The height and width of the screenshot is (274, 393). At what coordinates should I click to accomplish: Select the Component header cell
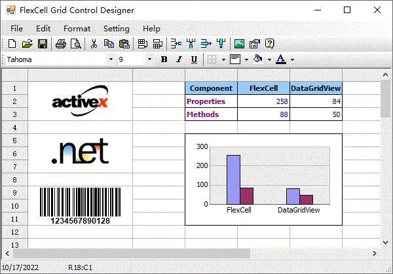click(x=212, y=88)
